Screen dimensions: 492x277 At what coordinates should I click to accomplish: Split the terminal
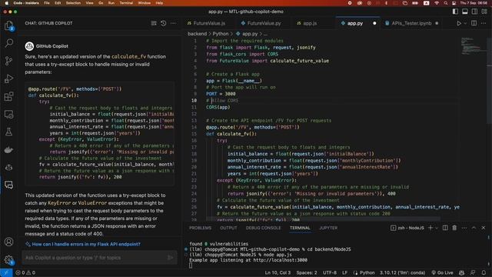click(x=445, y=228)
